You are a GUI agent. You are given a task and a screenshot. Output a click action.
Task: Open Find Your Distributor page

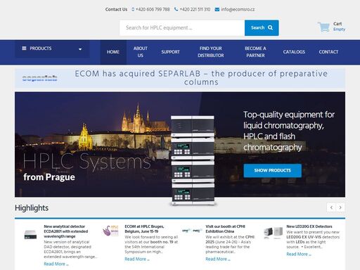(x=211, y=52)
